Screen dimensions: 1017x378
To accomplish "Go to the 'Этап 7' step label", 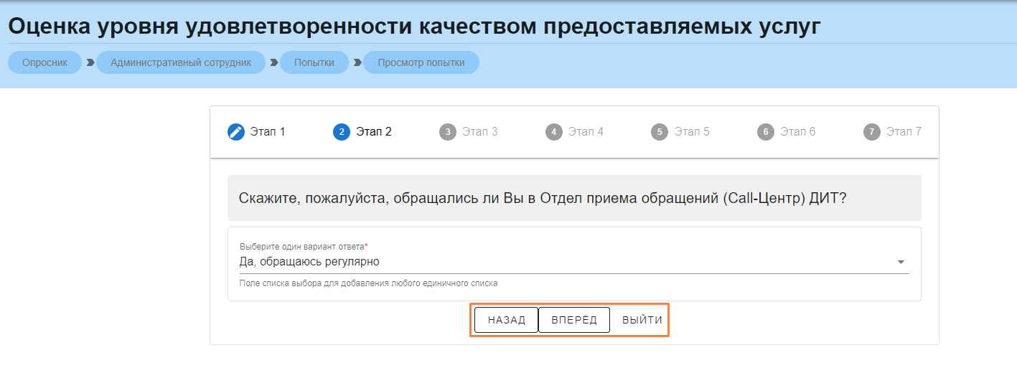I will (904, 132).
